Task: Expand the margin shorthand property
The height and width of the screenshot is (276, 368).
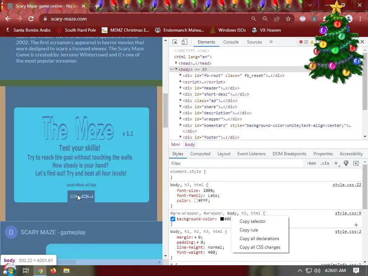Action: coord(196,237)
